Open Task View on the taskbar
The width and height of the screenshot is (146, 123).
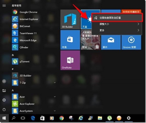(x=23, y=118)
